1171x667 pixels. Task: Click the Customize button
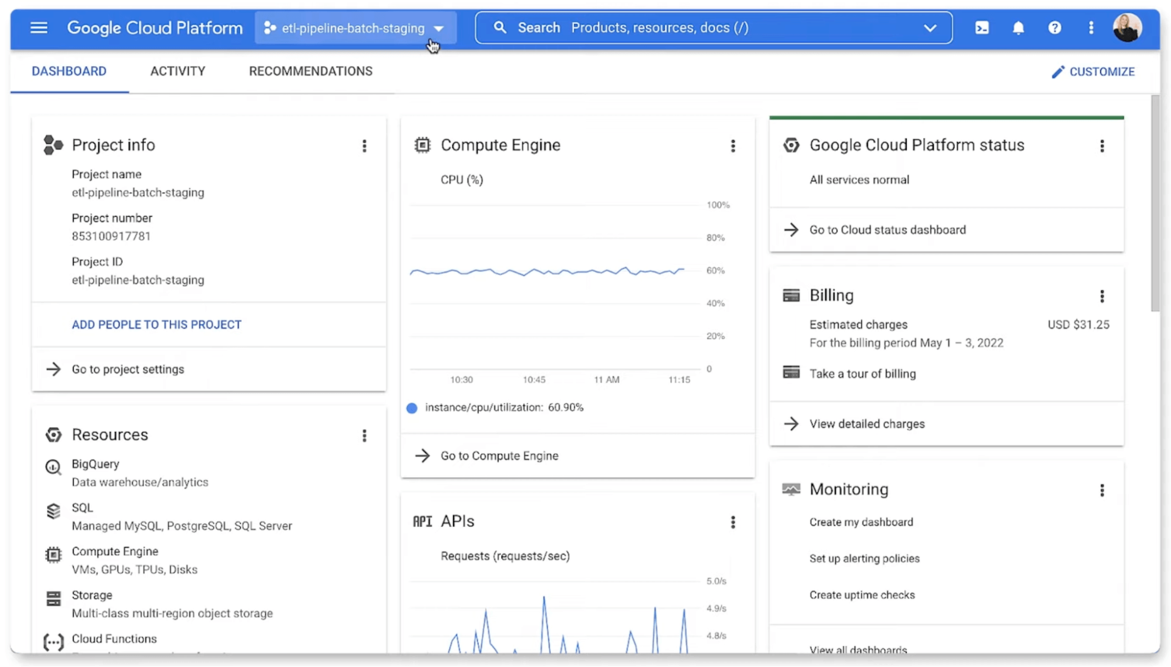[x=1093, y=72]
